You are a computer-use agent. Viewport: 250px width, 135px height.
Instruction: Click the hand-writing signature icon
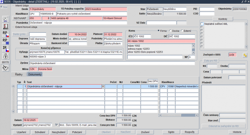tap(6, 68)
